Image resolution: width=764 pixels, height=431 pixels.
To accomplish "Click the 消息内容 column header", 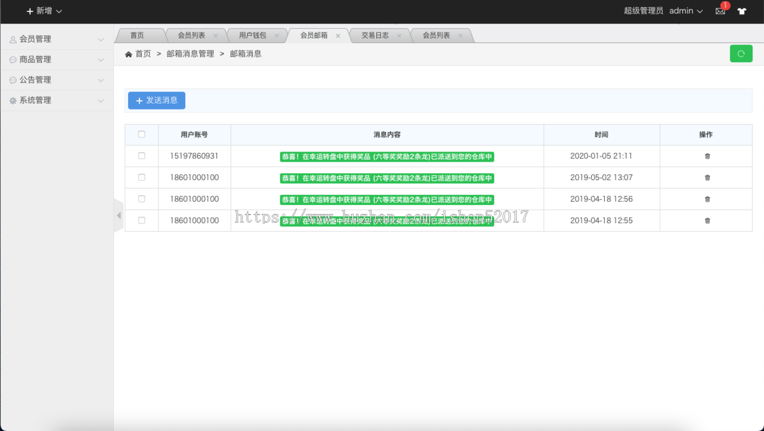I will click(x=387, y=135).
